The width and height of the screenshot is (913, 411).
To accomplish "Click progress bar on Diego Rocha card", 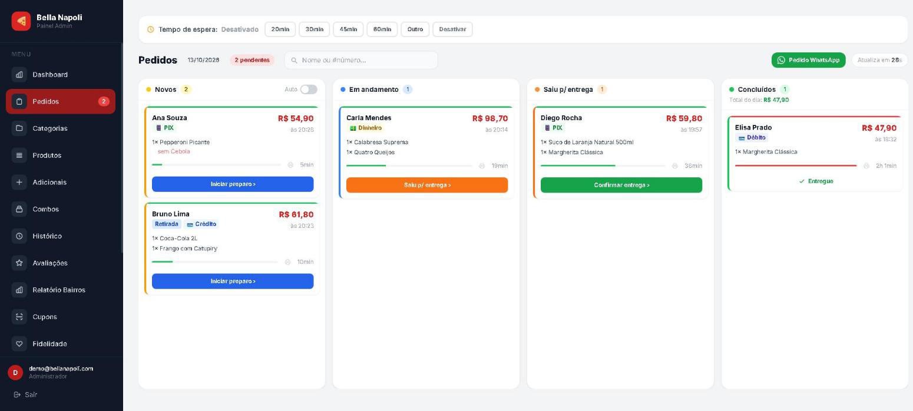I will tap(604, 166).
